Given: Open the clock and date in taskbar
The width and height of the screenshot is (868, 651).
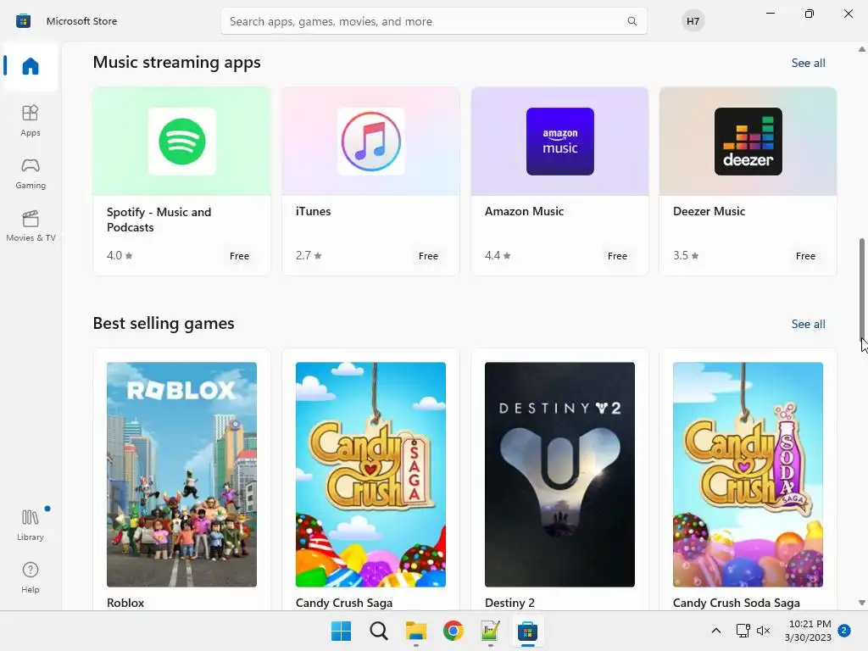Looking at the screenshot, I should 808,631.
